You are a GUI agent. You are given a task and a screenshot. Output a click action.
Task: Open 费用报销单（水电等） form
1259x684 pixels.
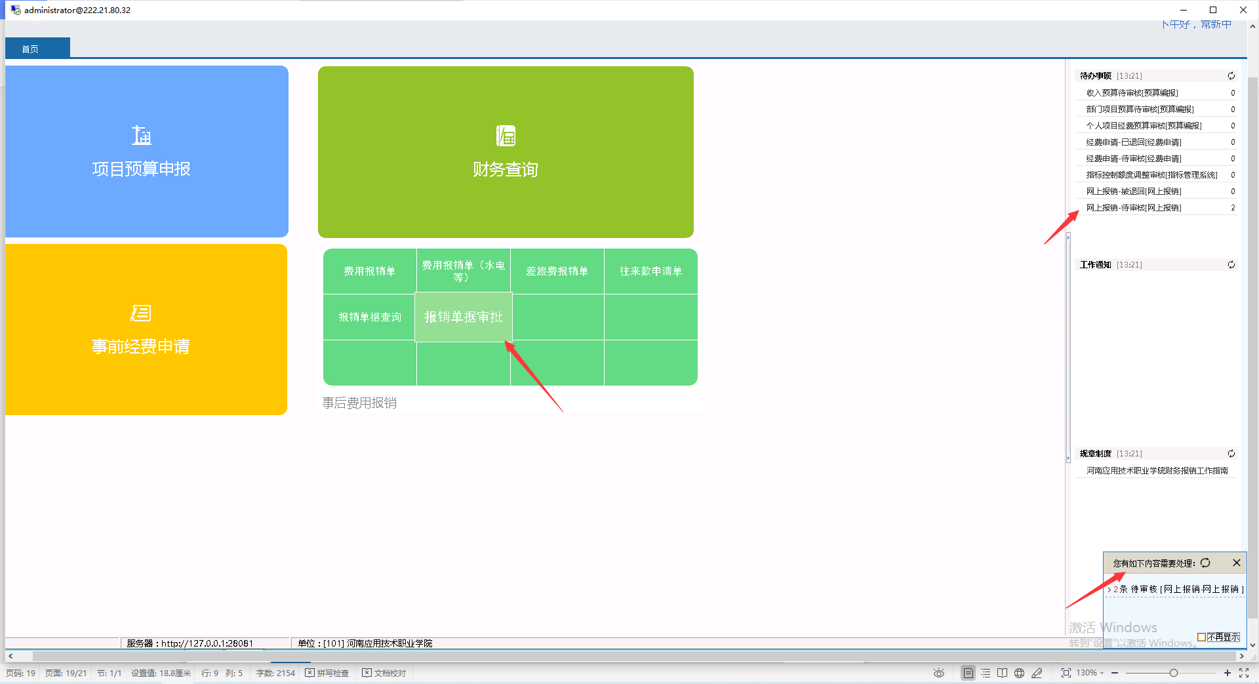click(x=464, y=271)
